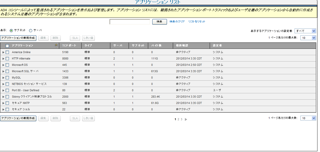Click the top 編集 button
The image size is (320, 152).
(x=43, y=38)
